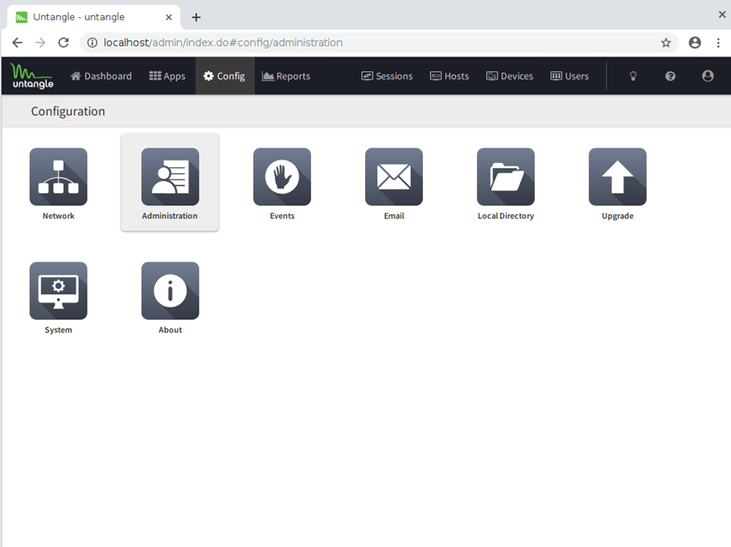The width and height of the screenshot is (731, 547).
Task: Click the Untangle logo
Action: pyautogui.click(x=31, y=76)
